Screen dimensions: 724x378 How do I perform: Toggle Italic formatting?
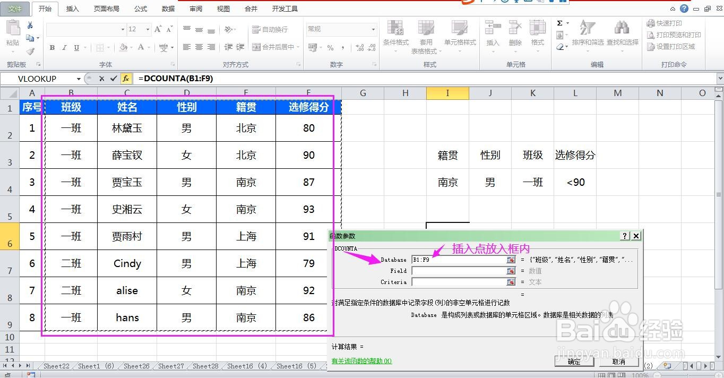click(x=64, y=48)
